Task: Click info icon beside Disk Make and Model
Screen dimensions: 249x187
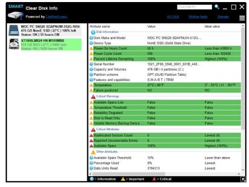Action: (x=91, y=38)
